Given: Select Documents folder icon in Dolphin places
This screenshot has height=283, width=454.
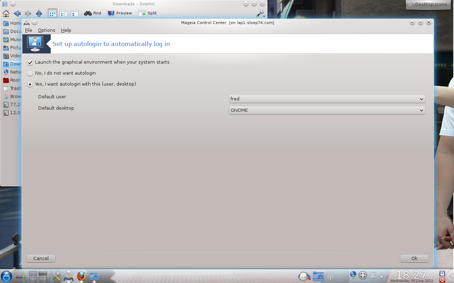Looking at the screenshot, I should pyautogui.click(x=6, y=31).
